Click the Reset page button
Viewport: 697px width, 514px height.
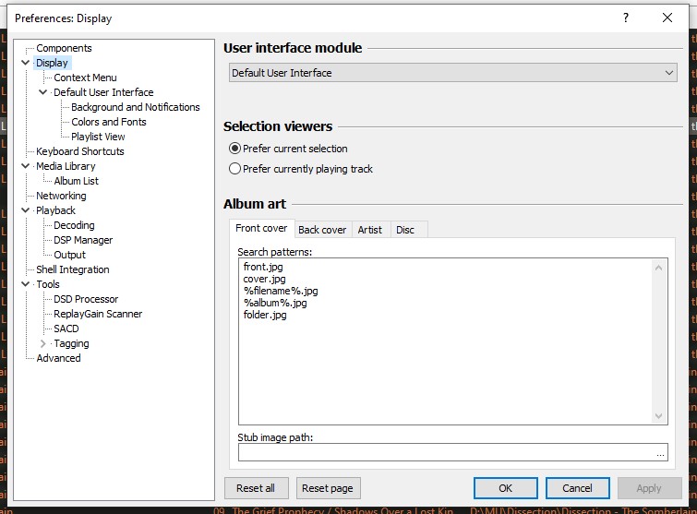pyautogui.click(x=328, y=488)
